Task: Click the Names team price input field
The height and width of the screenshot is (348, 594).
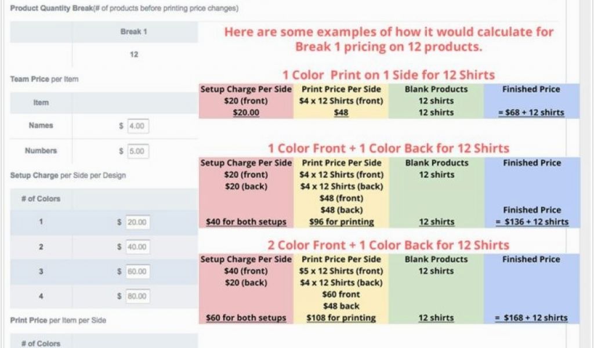Action: point(138,126)
